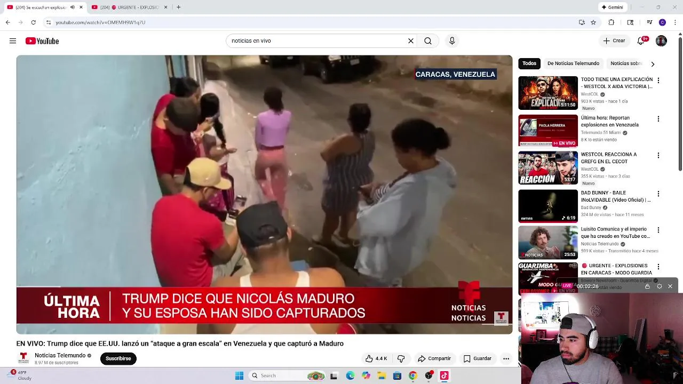Close the URGENTE - EXPLOSIONES tab
683x384 pixels.
click(165, 7)
